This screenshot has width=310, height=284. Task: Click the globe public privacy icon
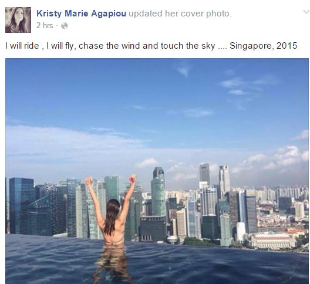point(64,26)
